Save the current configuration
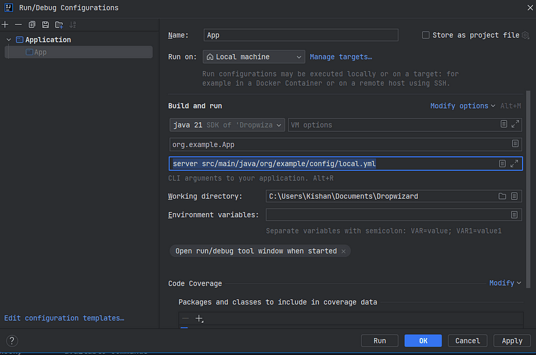 45,24
